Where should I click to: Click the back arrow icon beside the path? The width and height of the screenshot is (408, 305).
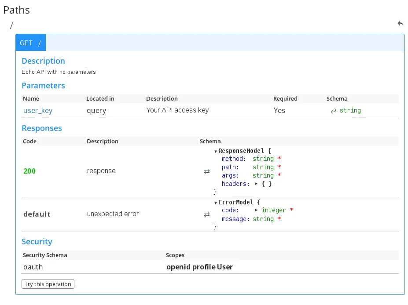[x=400, y=23]
